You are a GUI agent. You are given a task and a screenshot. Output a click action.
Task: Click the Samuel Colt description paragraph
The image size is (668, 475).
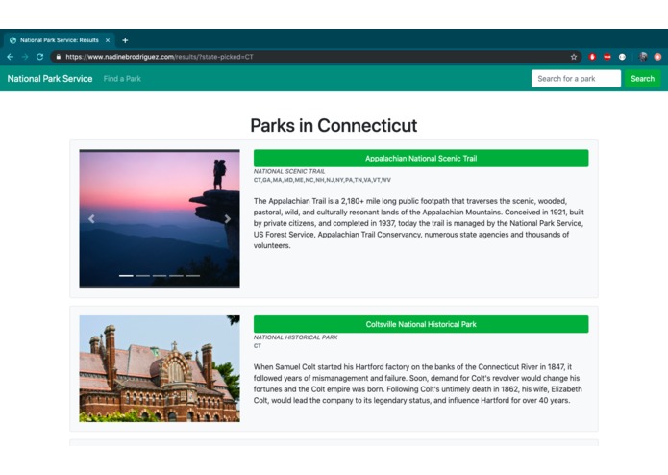tap(417, 384)
